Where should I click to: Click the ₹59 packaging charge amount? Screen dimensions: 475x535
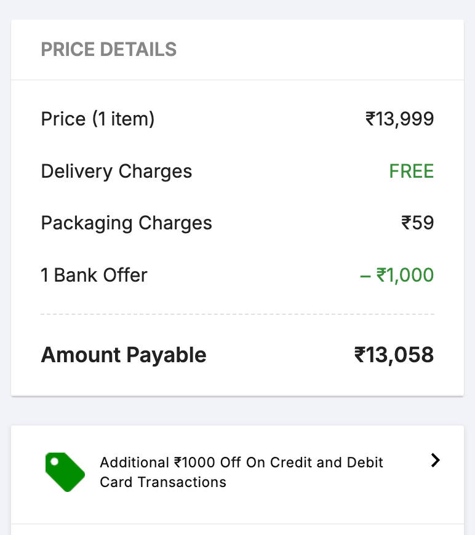click(x=418, y=223)
